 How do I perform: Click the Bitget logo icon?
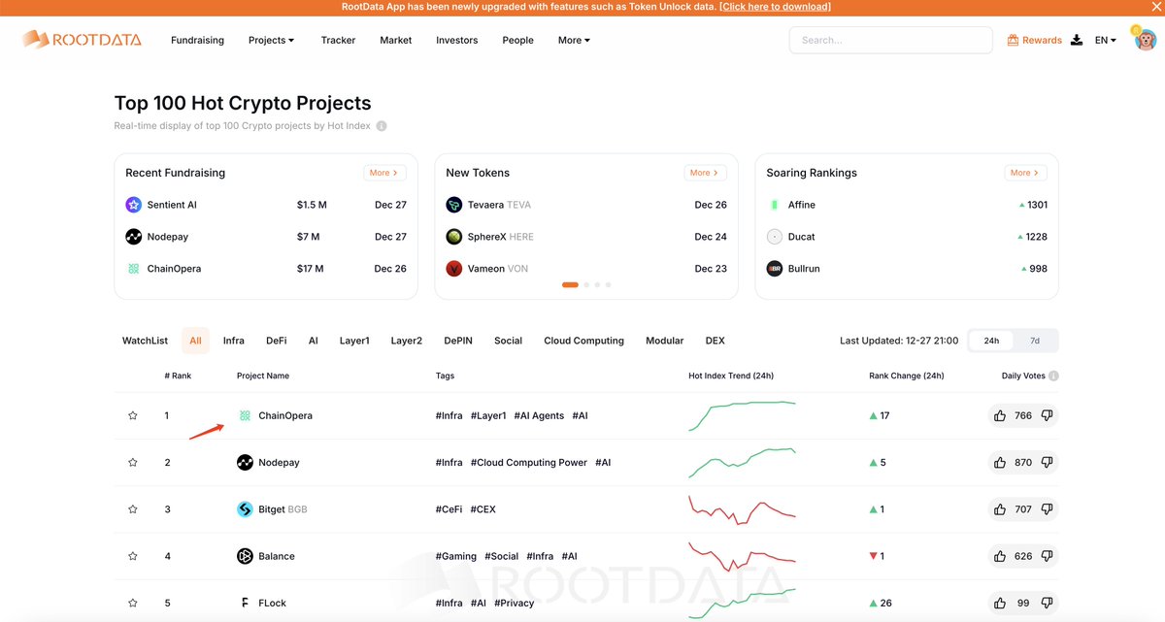pos(245,509)
